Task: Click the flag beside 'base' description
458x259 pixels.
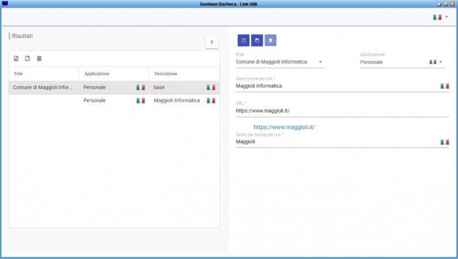Action: [x=211, y=87]
